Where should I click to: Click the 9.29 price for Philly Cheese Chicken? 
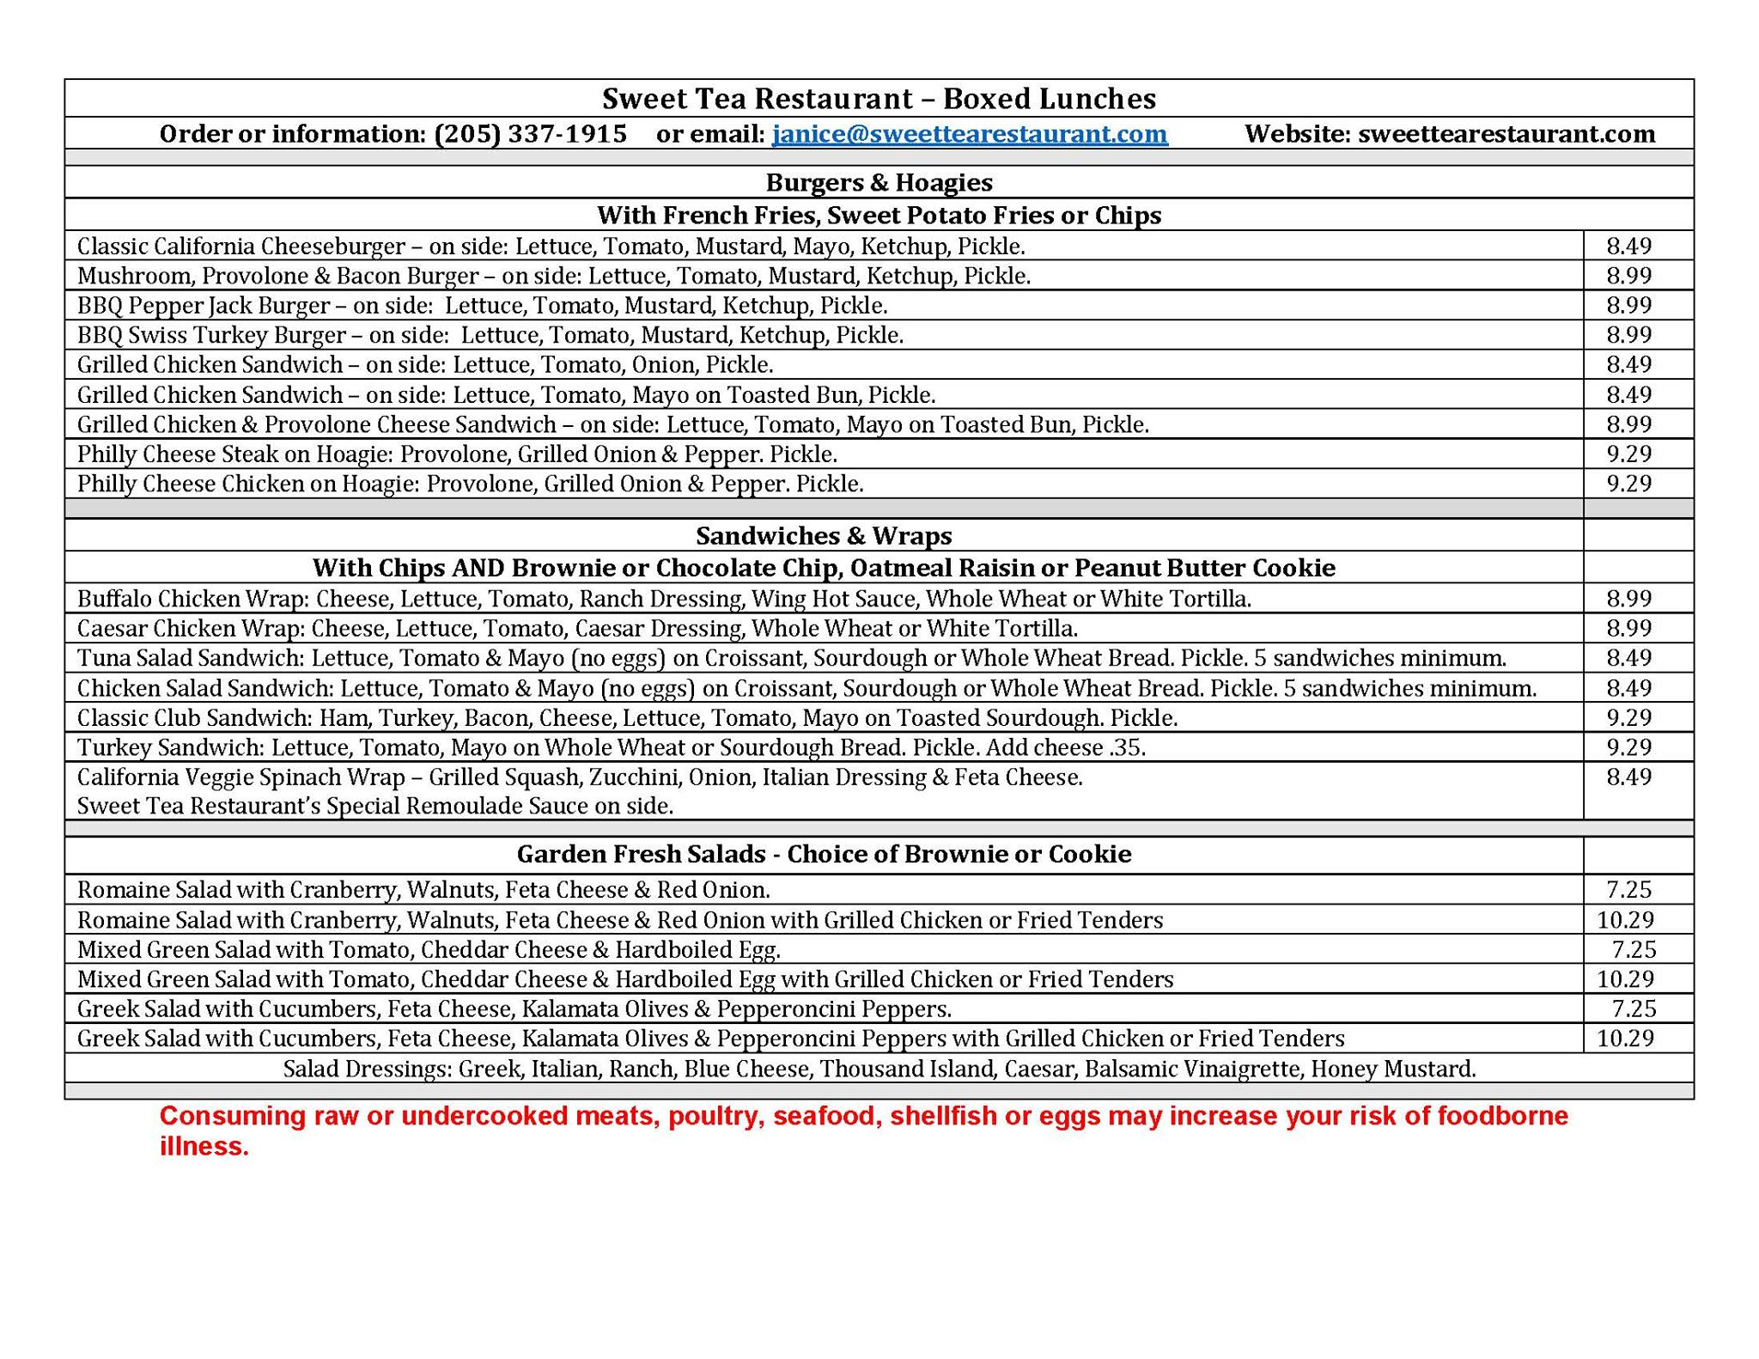coord(1628,484)
